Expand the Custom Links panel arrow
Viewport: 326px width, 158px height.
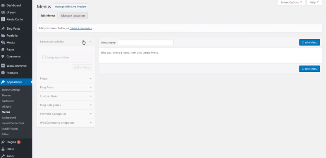(x=91, y=96)
